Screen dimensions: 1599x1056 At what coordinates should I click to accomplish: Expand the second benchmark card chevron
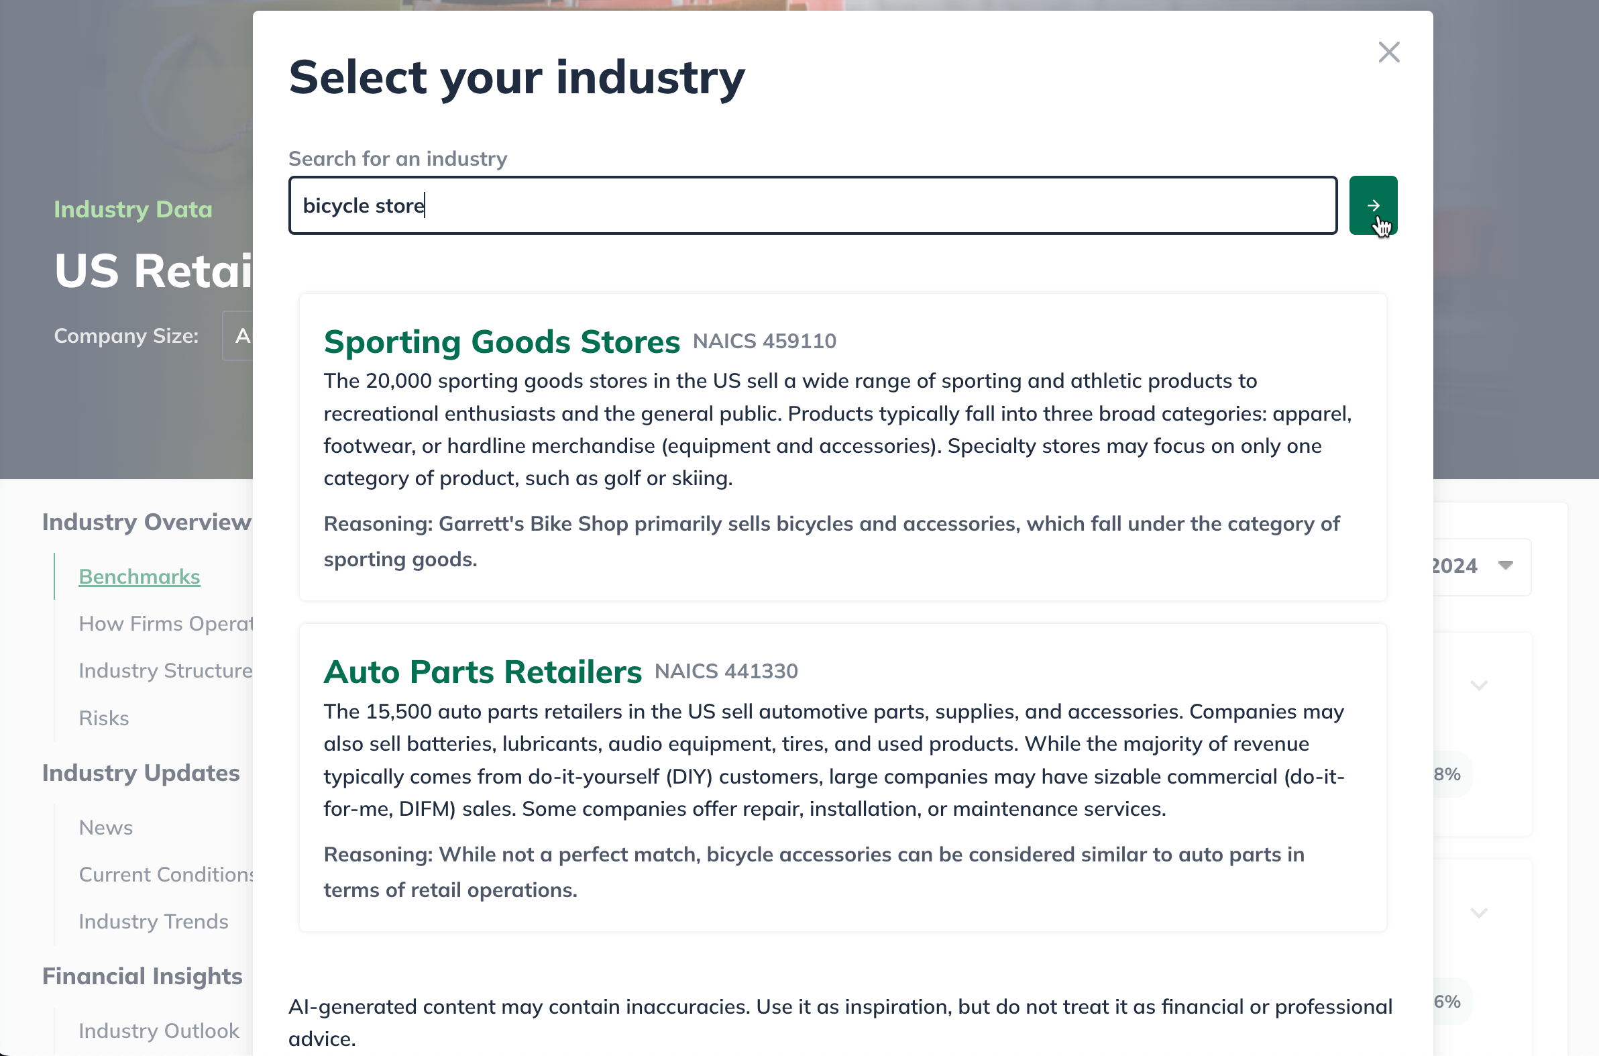click(x=1478, y=913)
